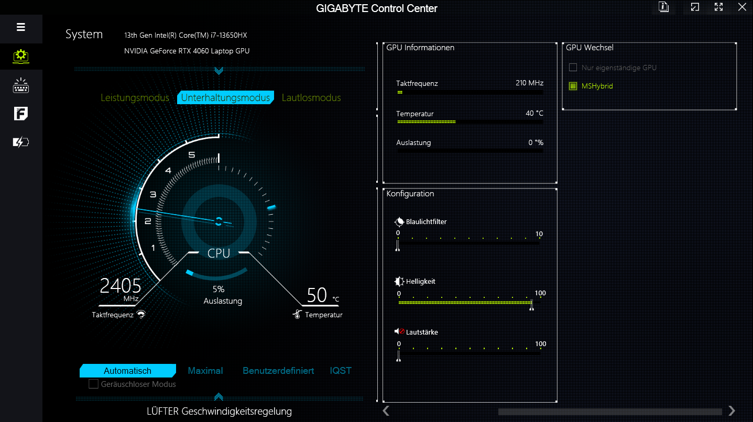The image size is (753, 422).
Task: Toggle the MSHybrid checkbox
Action: 573,86
